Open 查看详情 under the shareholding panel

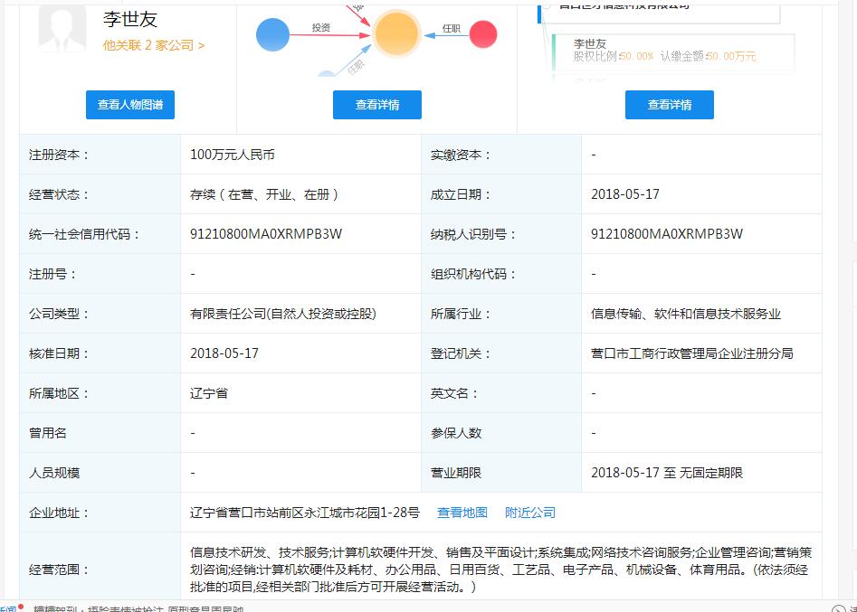click(669, 105)
